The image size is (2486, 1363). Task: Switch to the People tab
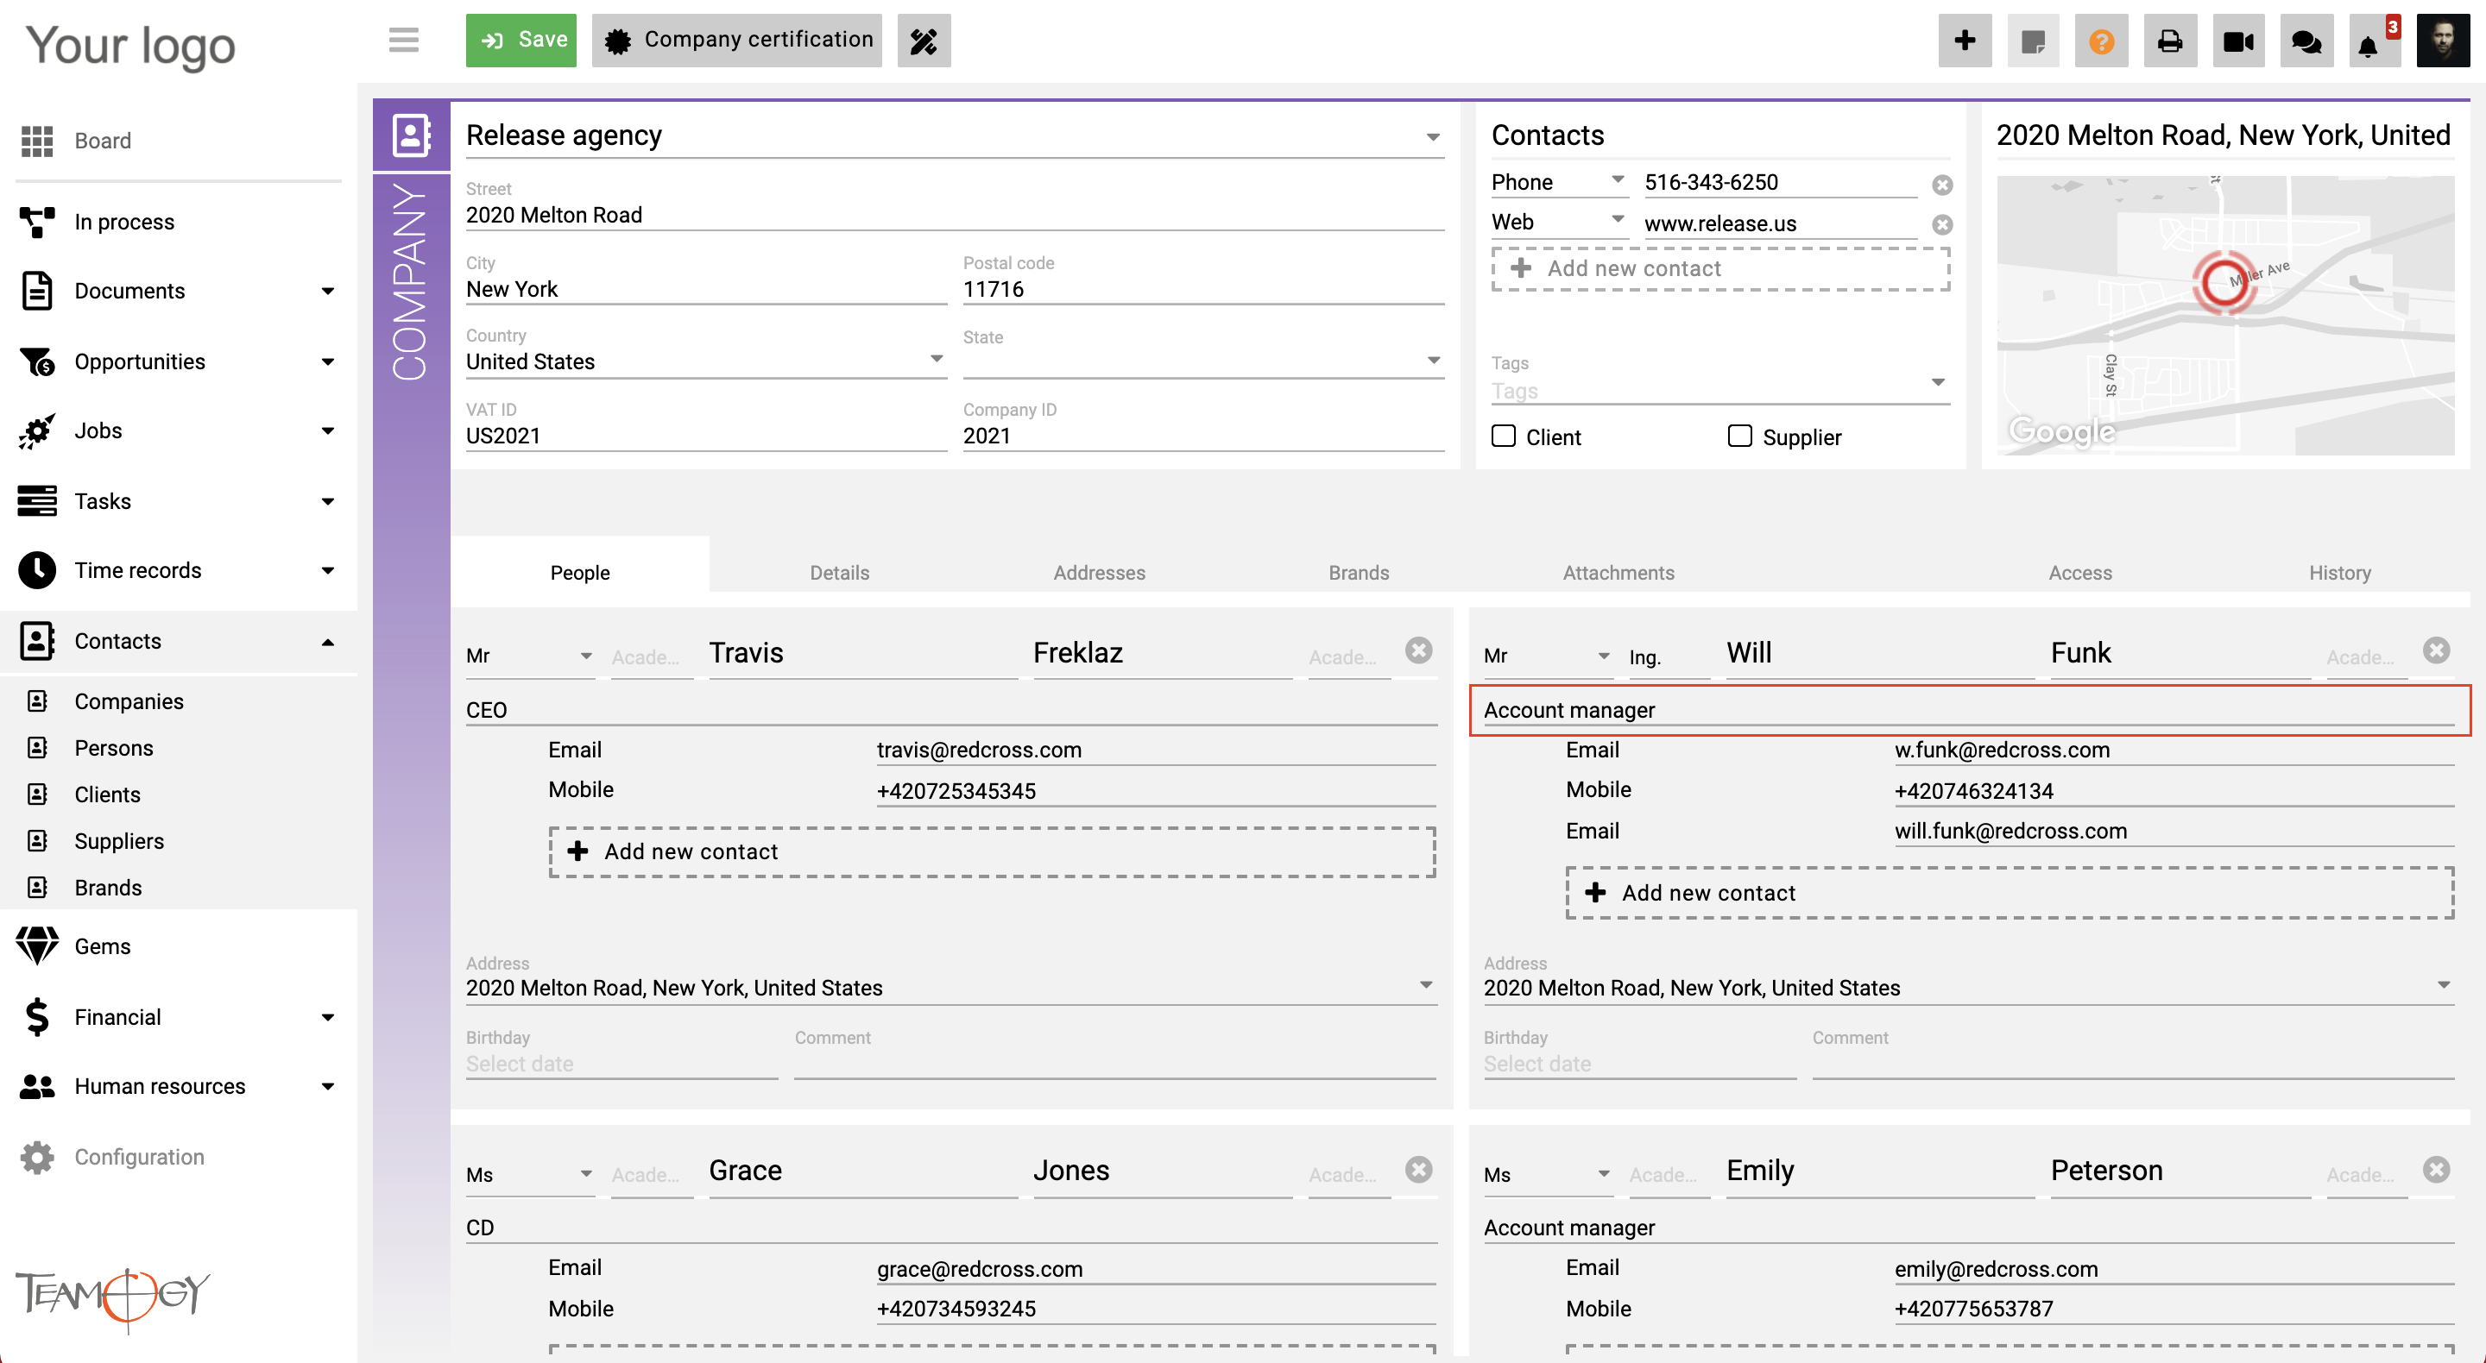coord(579,573)
